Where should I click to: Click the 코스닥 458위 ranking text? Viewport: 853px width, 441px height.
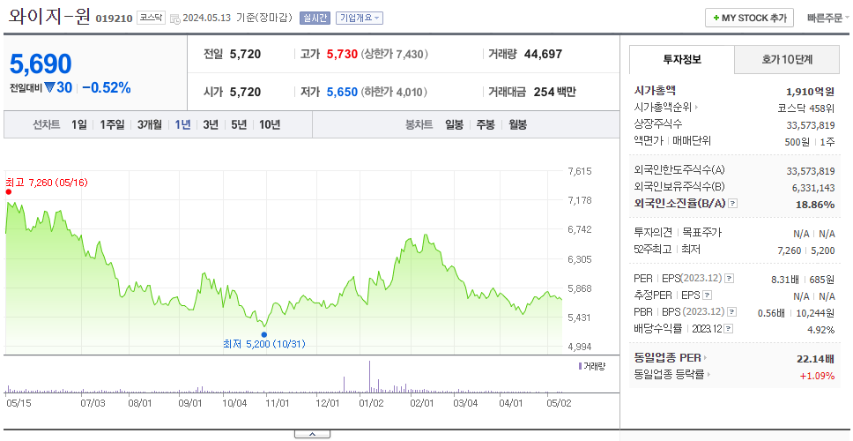point(806,108)
